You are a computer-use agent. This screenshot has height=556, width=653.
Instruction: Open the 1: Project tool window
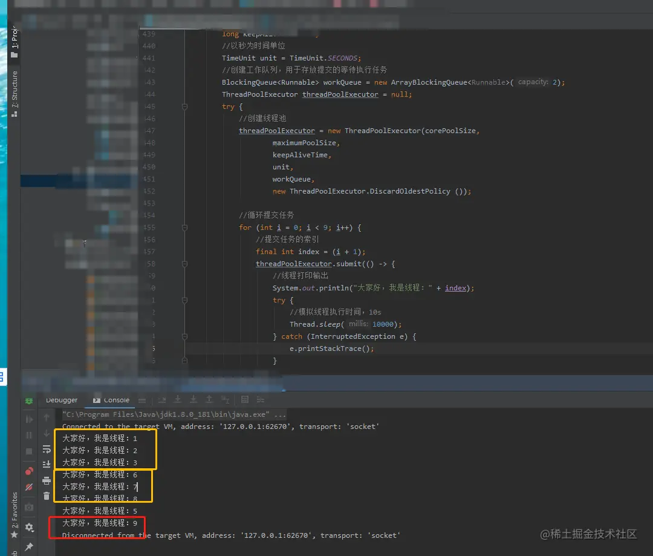click(x=15, y=42)
